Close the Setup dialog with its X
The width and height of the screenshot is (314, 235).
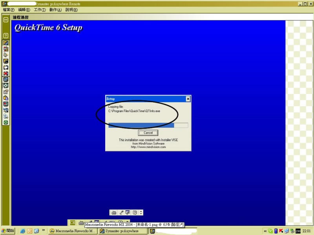(x=188, y=99)
